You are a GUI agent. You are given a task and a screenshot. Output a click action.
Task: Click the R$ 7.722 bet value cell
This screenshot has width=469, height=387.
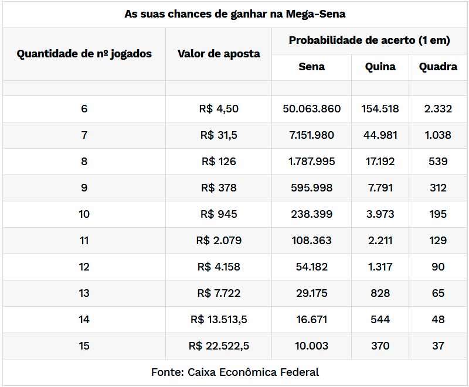coord(219,293)
